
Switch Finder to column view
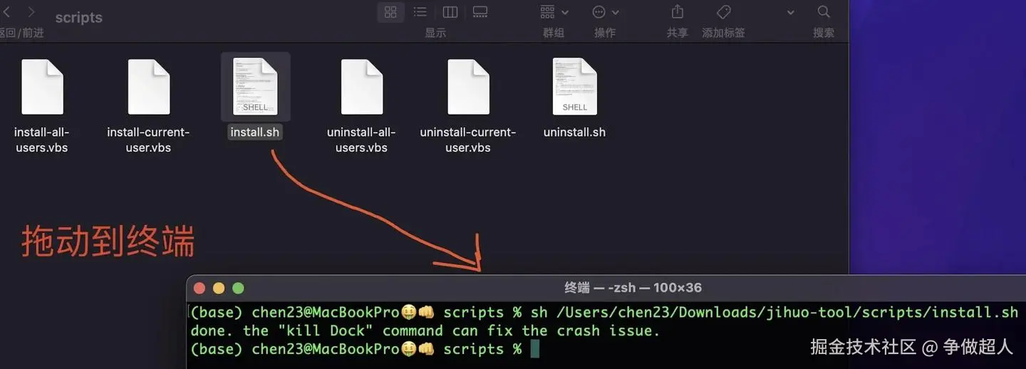450,12
